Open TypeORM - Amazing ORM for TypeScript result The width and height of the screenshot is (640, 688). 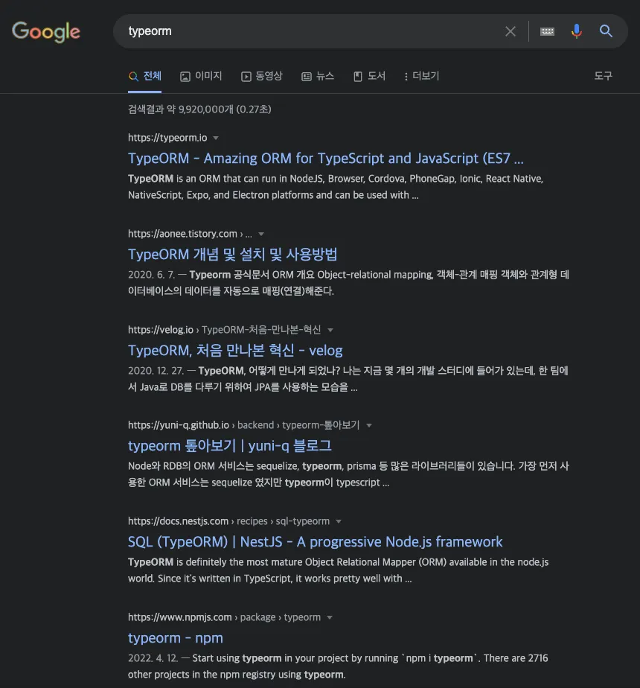click(325, 159)
